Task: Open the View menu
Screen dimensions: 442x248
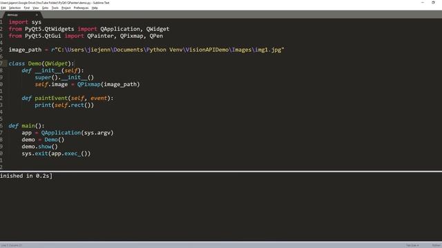Action: pyautogui.click(x=35, y=8)
